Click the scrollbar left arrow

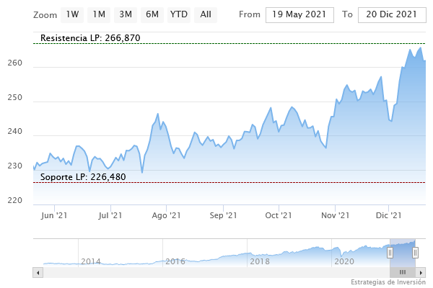(37, 272)
